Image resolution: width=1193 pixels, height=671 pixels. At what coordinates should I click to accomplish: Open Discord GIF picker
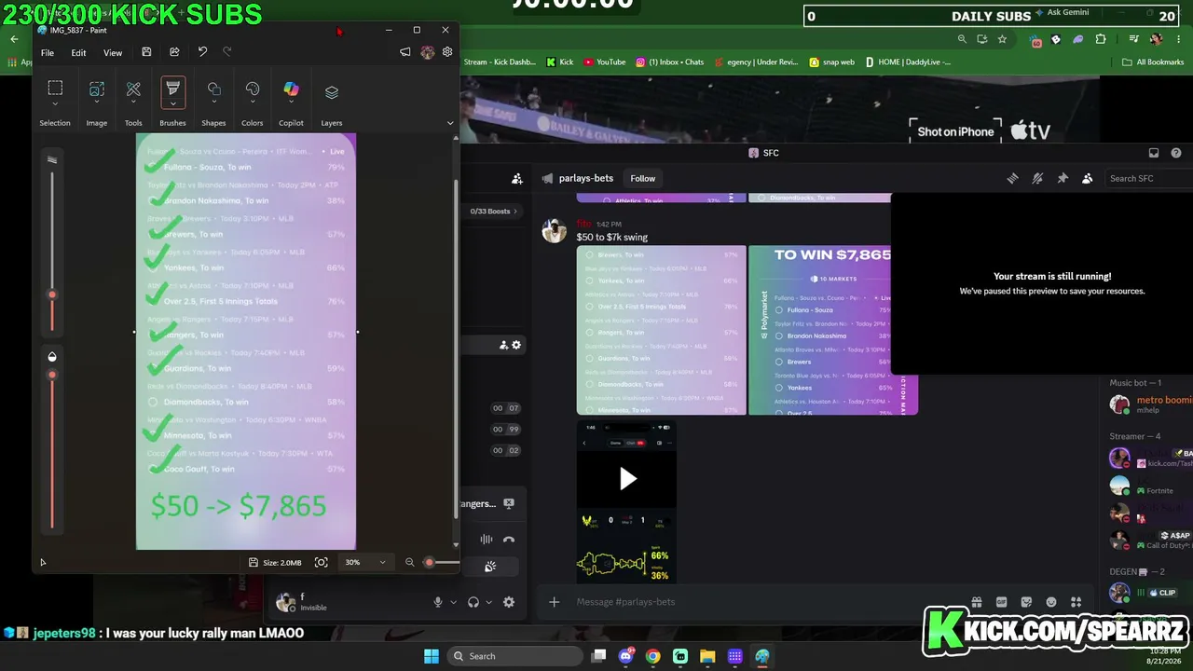pos(1001,602)
